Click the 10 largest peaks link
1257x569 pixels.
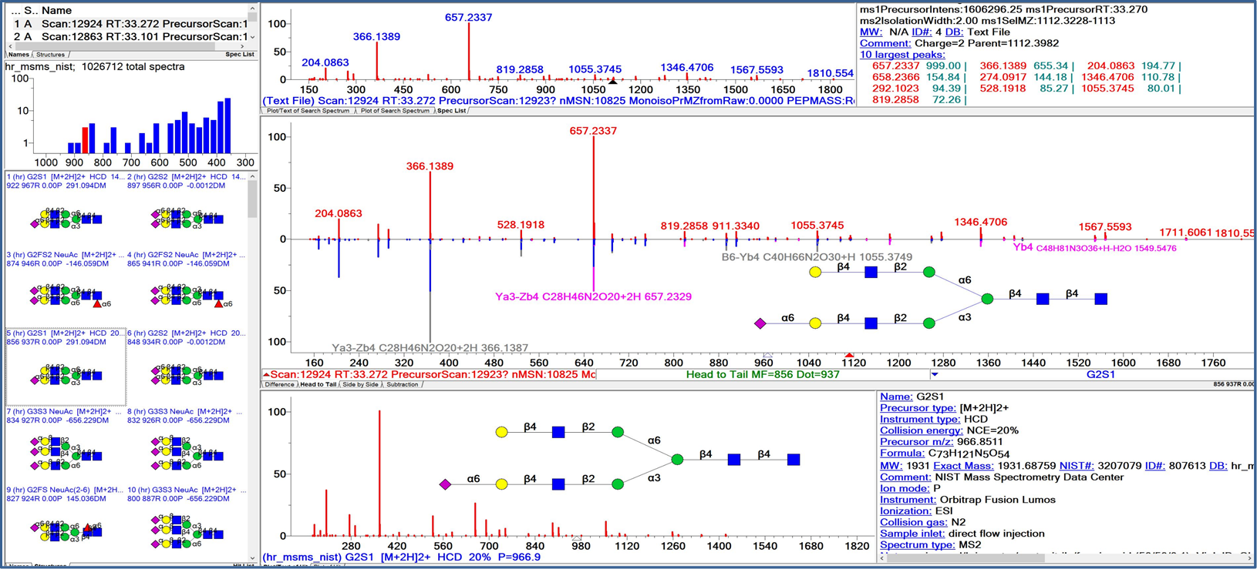point(902,55)
